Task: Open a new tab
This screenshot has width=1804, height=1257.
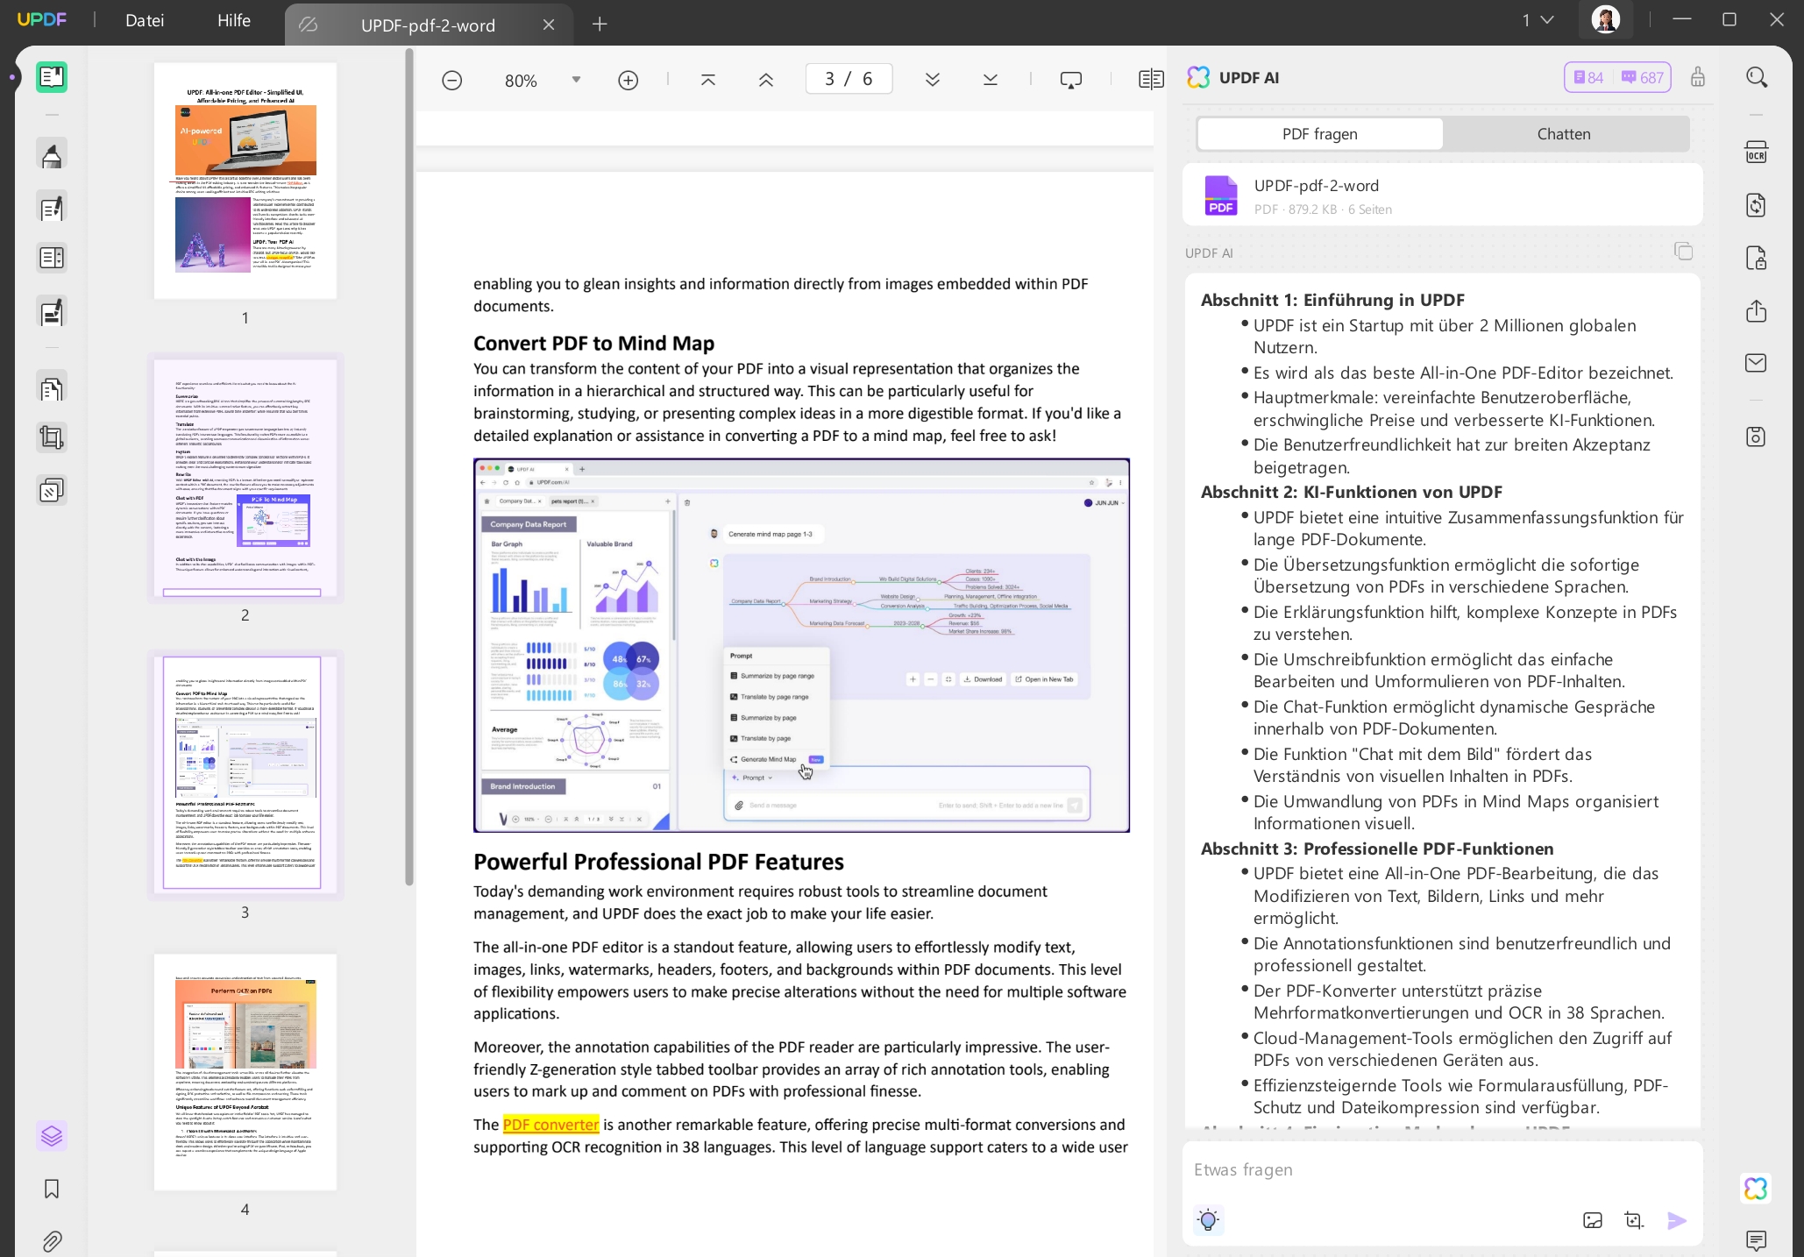Action: [600, 25]
